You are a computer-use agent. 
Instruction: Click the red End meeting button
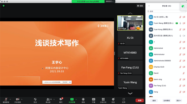click(x=140, y=100)
